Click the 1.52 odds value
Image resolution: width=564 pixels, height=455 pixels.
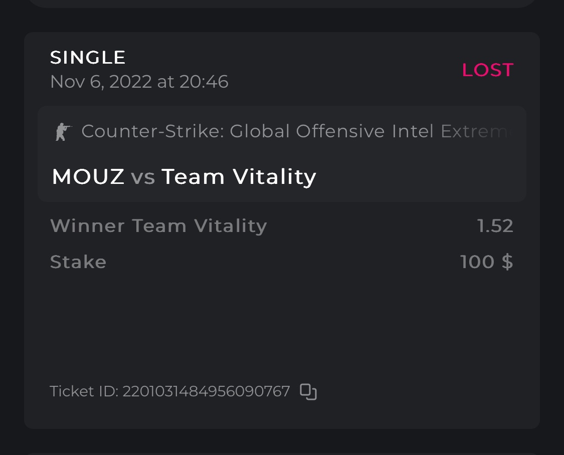(495, 226)
